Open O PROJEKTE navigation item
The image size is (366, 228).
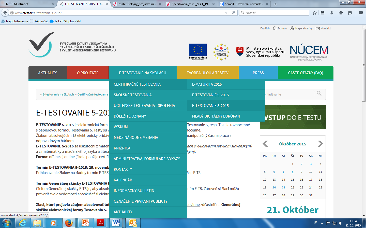click(88, 73)
